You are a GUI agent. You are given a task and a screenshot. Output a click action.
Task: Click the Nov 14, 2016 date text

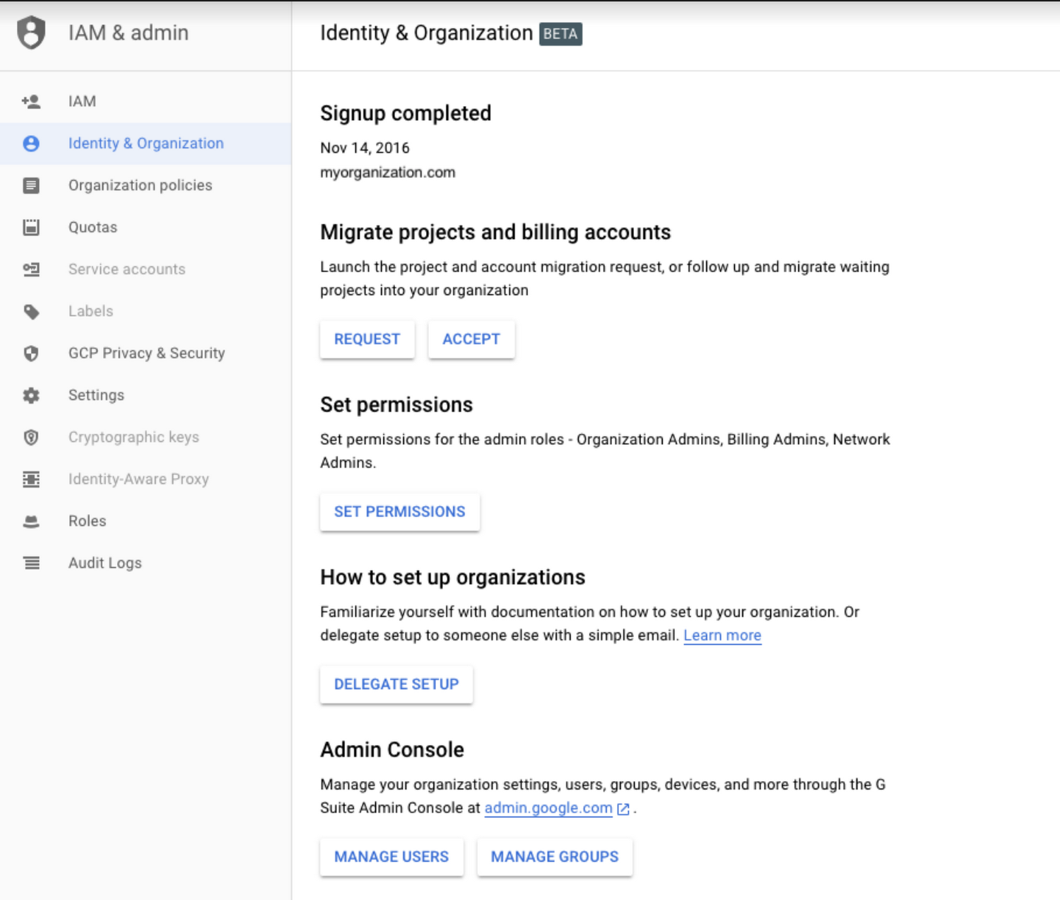pos(365,148)
